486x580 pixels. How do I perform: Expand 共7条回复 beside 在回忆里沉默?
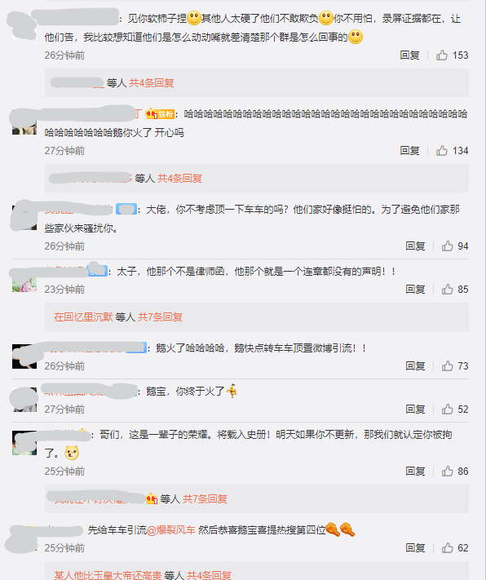(x=160, y=317)
